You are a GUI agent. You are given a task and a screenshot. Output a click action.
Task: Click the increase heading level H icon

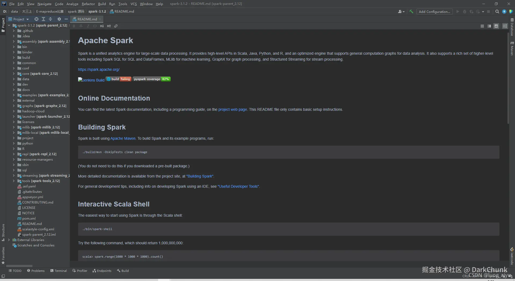(x=109, y=26)
